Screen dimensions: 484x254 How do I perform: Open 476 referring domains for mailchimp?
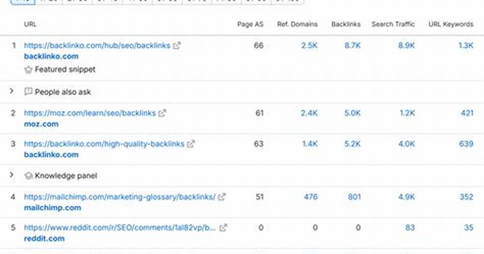pyautogui.click(x=310, y=197)
